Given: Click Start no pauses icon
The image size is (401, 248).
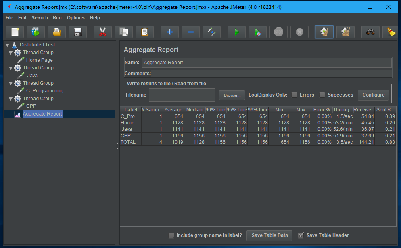Looking at the screenshot, I should tap(257, 32).
